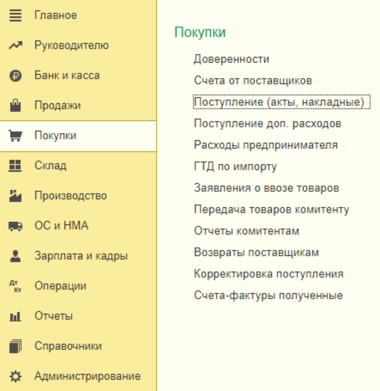Viewport: 380px width, 391px height.
Task: Switch to the Отчеты section
Action: coord(54,316)
